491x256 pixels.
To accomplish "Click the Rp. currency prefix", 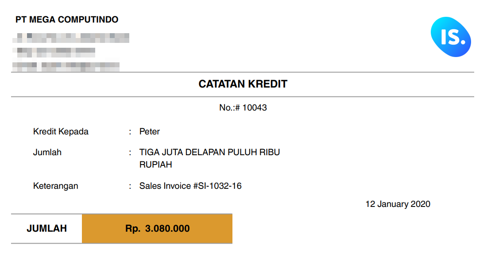I will (x=133, y=229).
